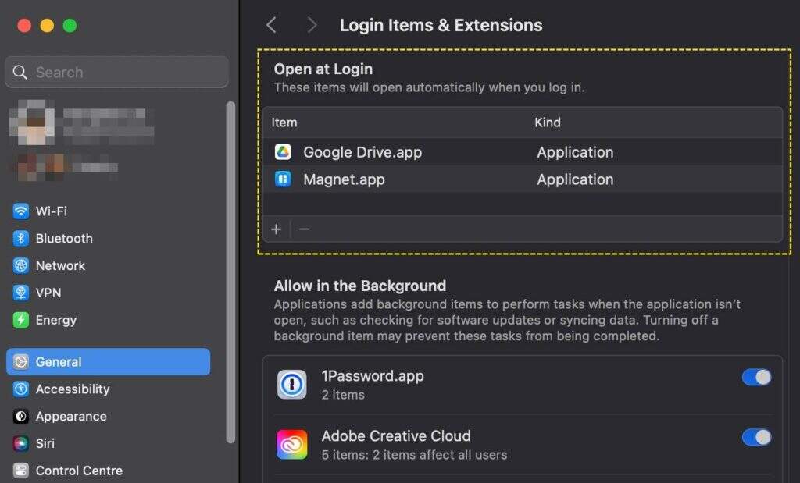Maximize window with green button
This screenshot has height=483, width=800.
click(70, 26)
